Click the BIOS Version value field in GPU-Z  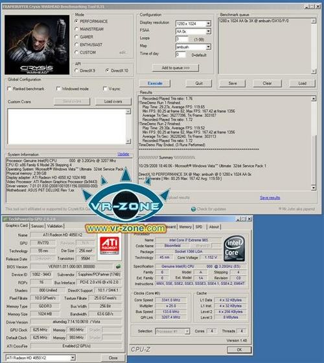click(x=71, y=266)
